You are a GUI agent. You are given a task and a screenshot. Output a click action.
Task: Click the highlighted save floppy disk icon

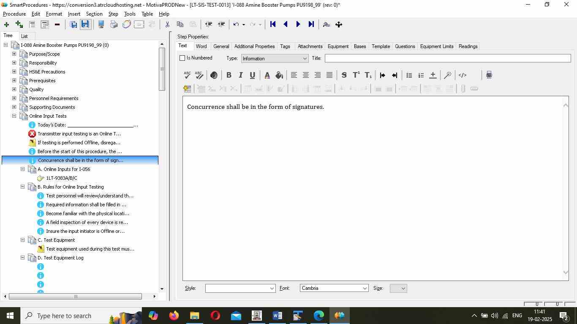pos(85,24)
